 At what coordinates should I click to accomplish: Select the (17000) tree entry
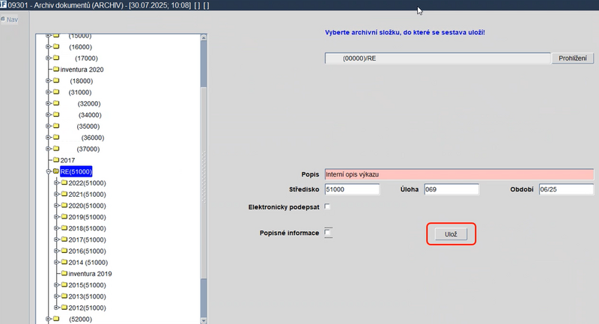click(x=86, y=58)
